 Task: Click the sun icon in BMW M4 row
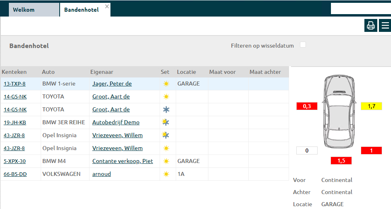[x=166, y=161]
